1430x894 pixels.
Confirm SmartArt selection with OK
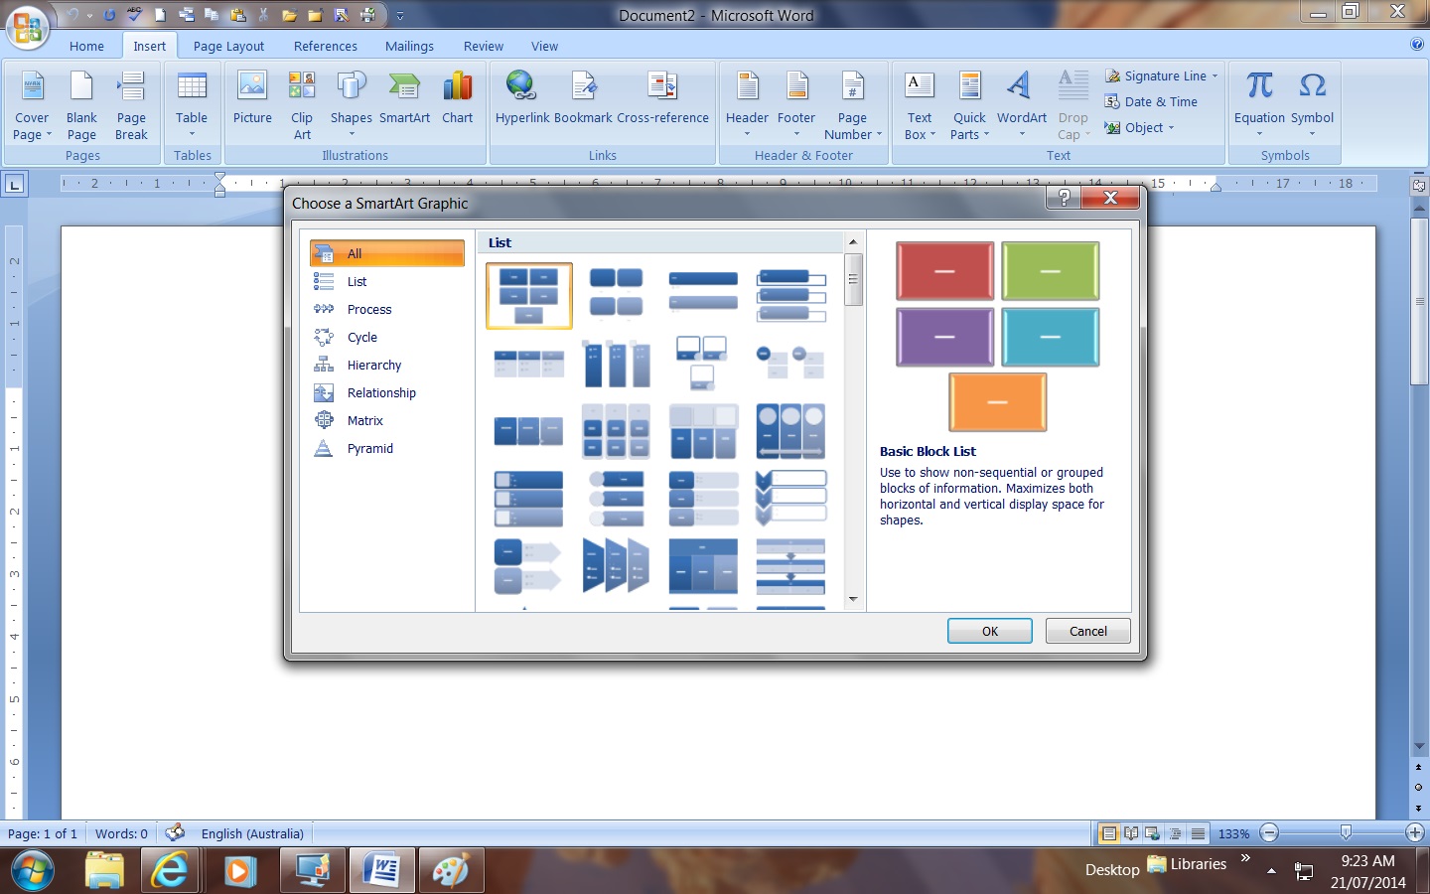pos(989,631)
